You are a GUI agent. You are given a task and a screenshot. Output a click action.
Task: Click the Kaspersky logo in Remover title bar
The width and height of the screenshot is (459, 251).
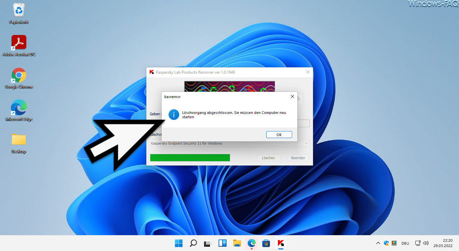(152, 72)
